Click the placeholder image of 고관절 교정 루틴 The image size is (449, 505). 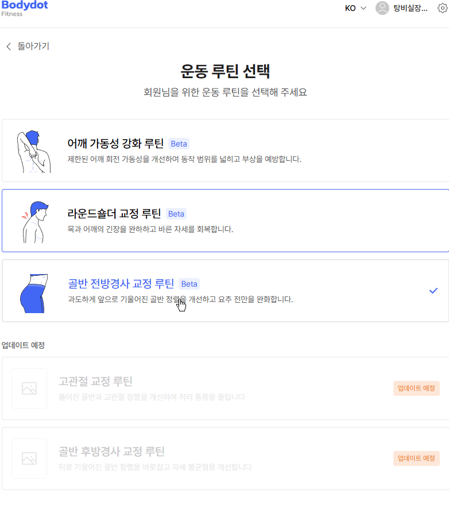click(x=29, y=388)
